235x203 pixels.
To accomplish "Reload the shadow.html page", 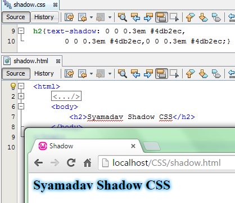I will pyautogui.click(x=71, y=163).
